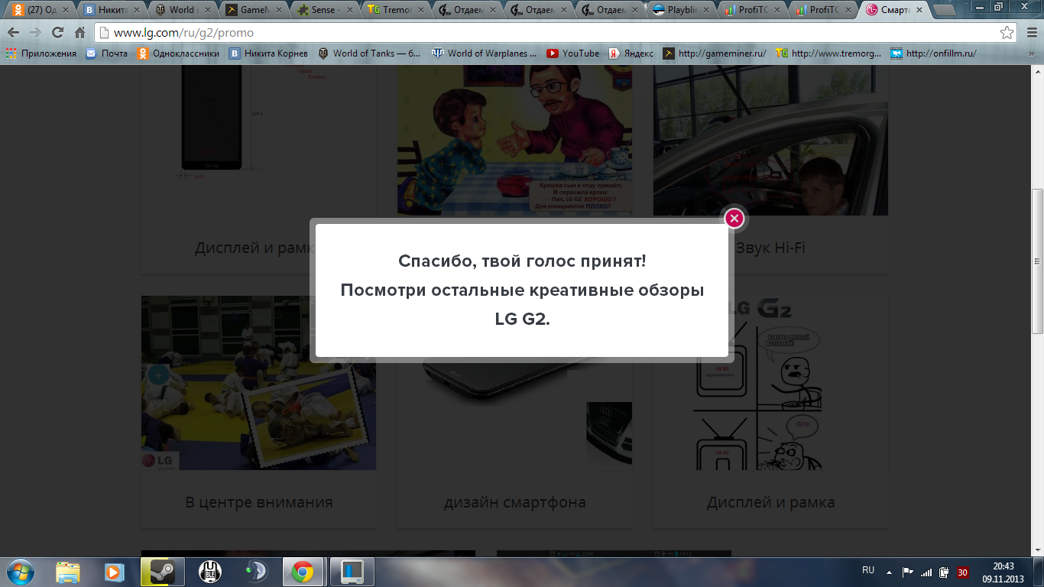Click the page scrollbar down arrow
This screenshot has width=1044, height=587.
[x=1037, y=550]
